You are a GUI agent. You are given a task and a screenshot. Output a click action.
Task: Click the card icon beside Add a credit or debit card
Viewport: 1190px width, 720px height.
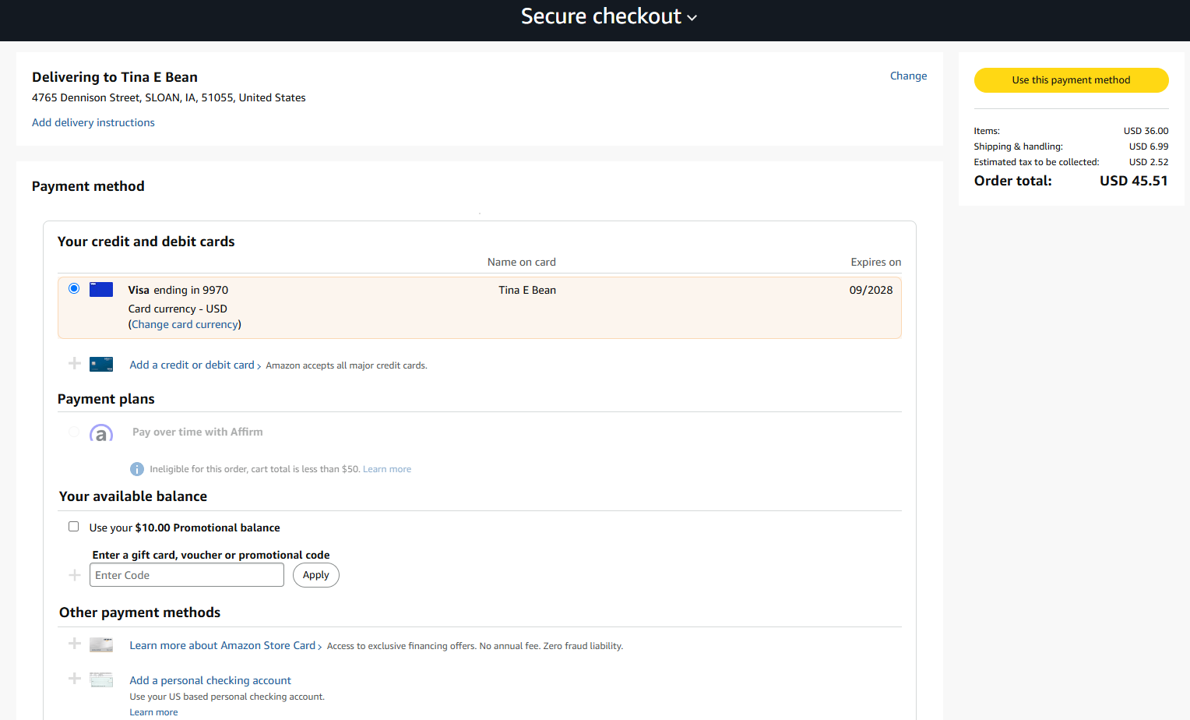pyautogui.click(x=101, y=364)
